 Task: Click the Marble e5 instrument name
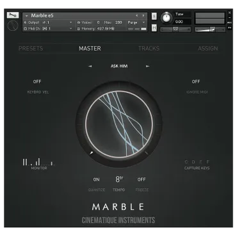click(x=42, y=15)
